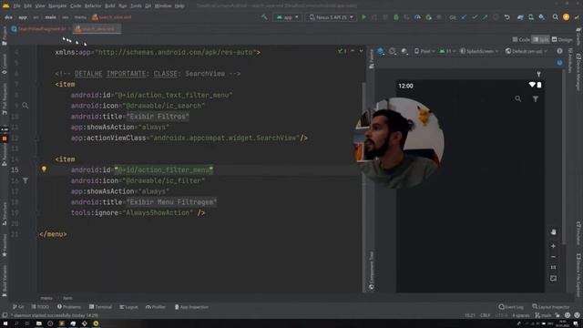Click the green Debug bug icon
Screen dimensions: 583x328
click(x=396, y=17)
